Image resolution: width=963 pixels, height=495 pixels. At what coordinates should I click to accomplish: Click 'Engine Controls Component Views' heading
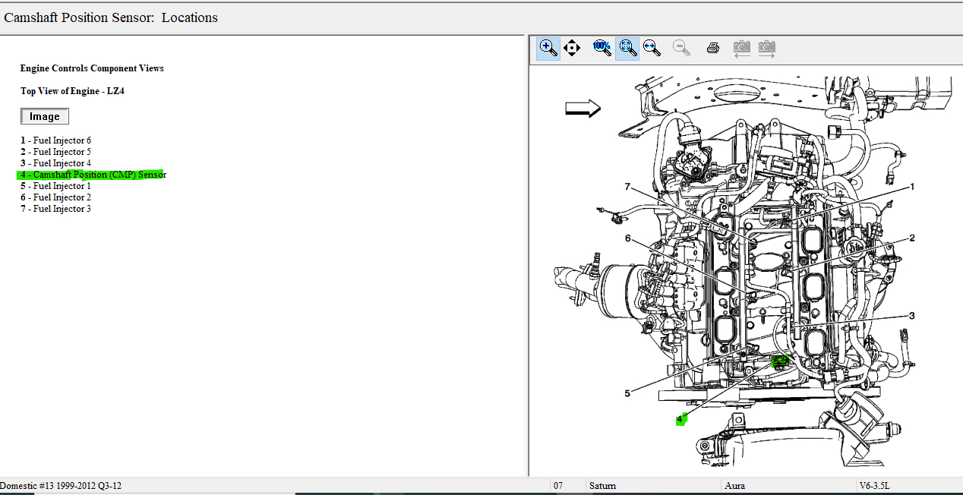coord(92,68)
